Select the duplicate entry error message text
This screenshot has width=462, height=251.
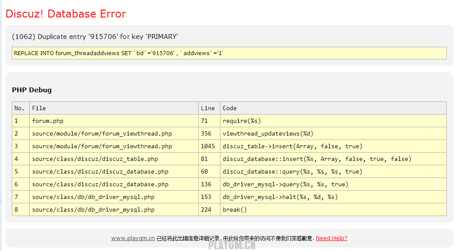pyautogui.click(x=95, y=37)
